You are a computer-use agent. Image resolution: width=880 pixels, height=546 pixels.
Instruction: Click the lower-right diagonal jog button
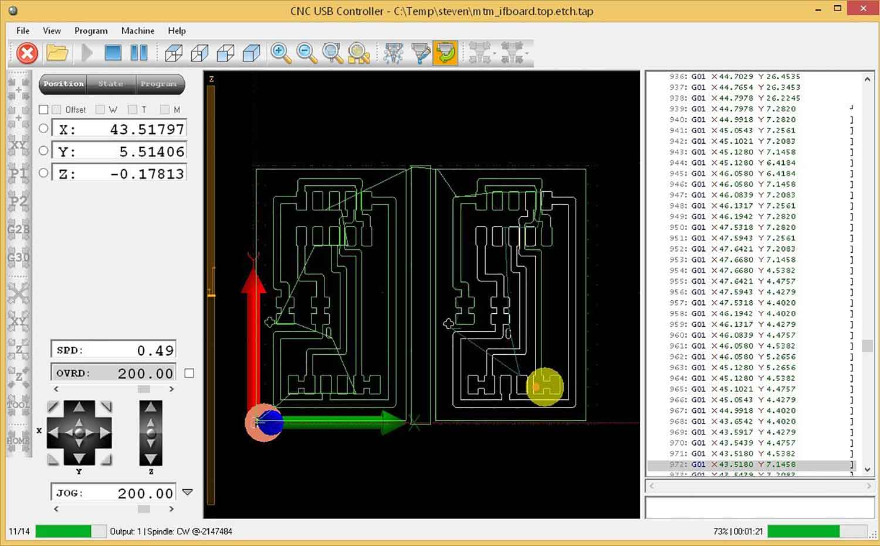[x=106, y=459]
